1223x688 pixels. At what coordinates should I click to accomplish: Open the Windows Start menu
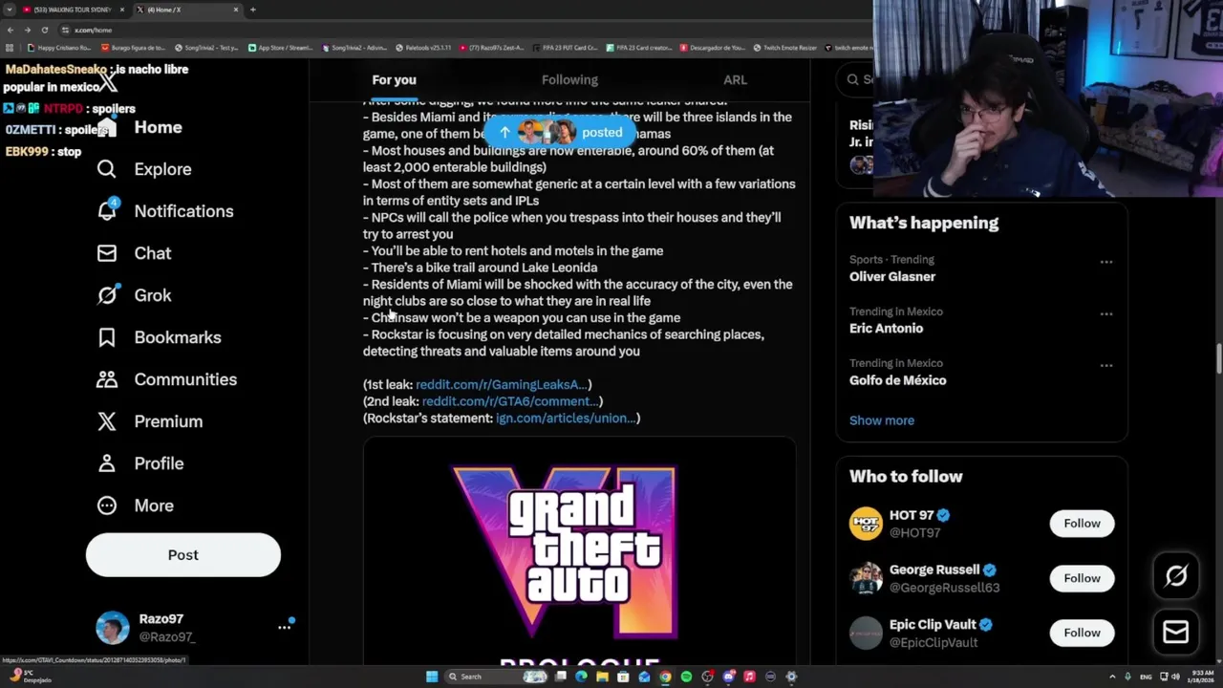tap(432, 677)
